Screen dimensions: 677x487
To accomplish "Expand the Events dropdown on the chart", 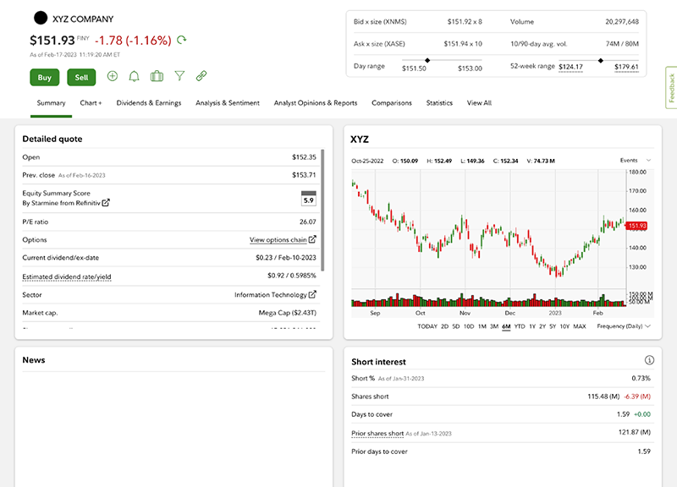I will coord(635,160).
